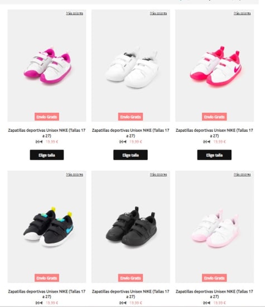Choose size with 'Elige talla' for pink sneakers
This screenshot has width=265, height=307.
[47, 155]
